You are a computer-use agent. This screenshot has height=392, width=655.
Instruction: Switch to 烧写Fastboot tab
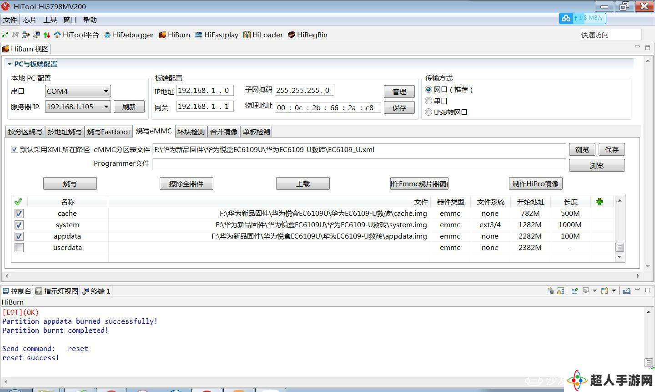click(x=109, y=132)
